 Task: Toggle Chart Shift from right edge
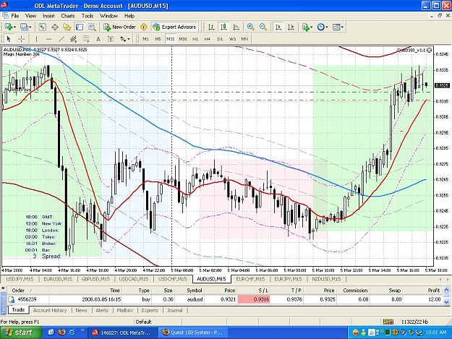[x=291, y=27]
